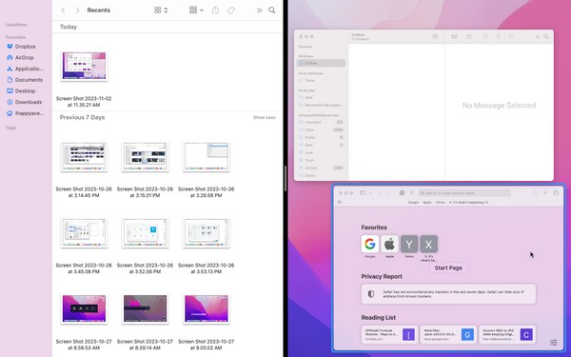Viewport: 571px width, 357px height.
Task: Open AirDrop in the Finder sidebar
Action: point(25,57)
